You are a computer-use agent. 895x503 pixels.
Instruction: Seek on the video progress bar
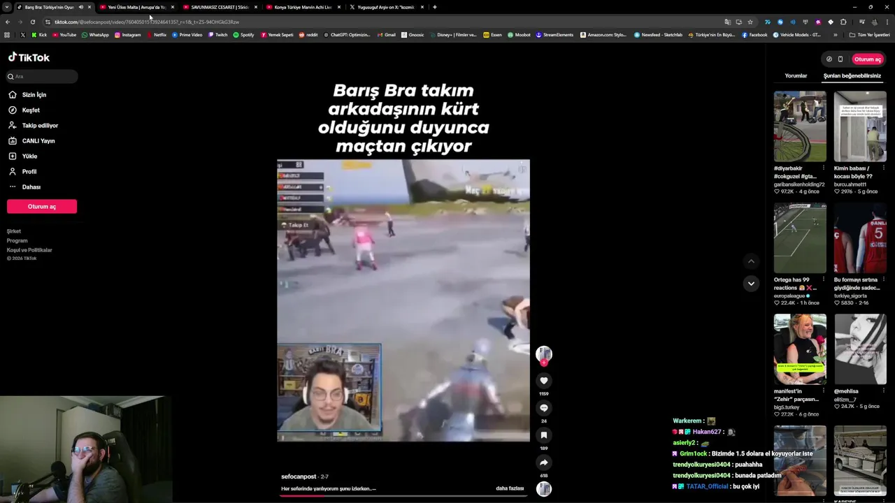pos(403,495)
